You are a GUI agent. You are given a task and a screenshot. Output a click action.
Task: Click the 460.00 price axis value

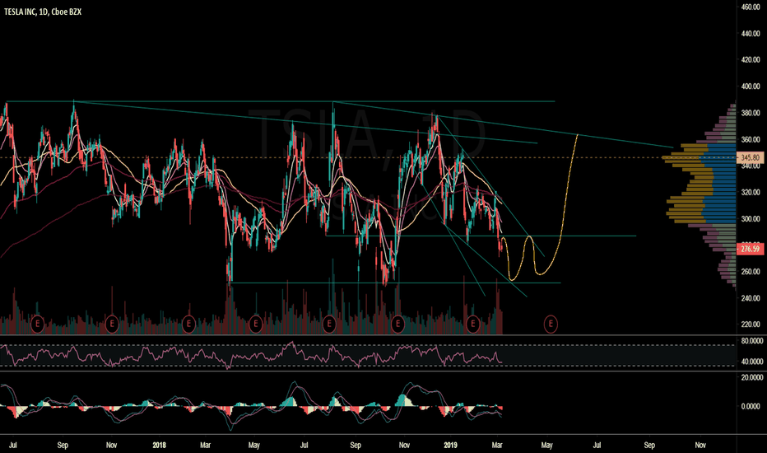coord(750,7)
